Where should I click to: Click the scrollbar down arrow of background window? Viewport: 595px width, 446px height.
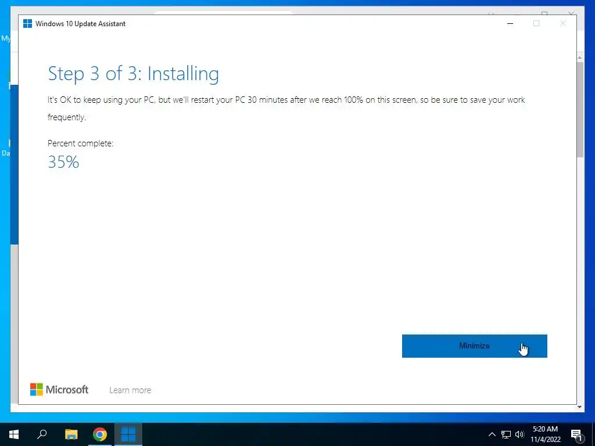580,407
